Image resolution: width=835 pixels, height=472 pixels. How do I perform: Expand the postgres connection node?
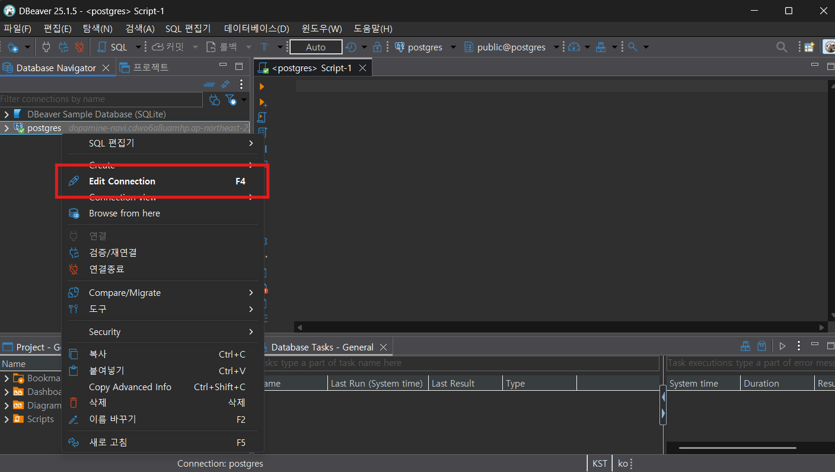(6, 128)
